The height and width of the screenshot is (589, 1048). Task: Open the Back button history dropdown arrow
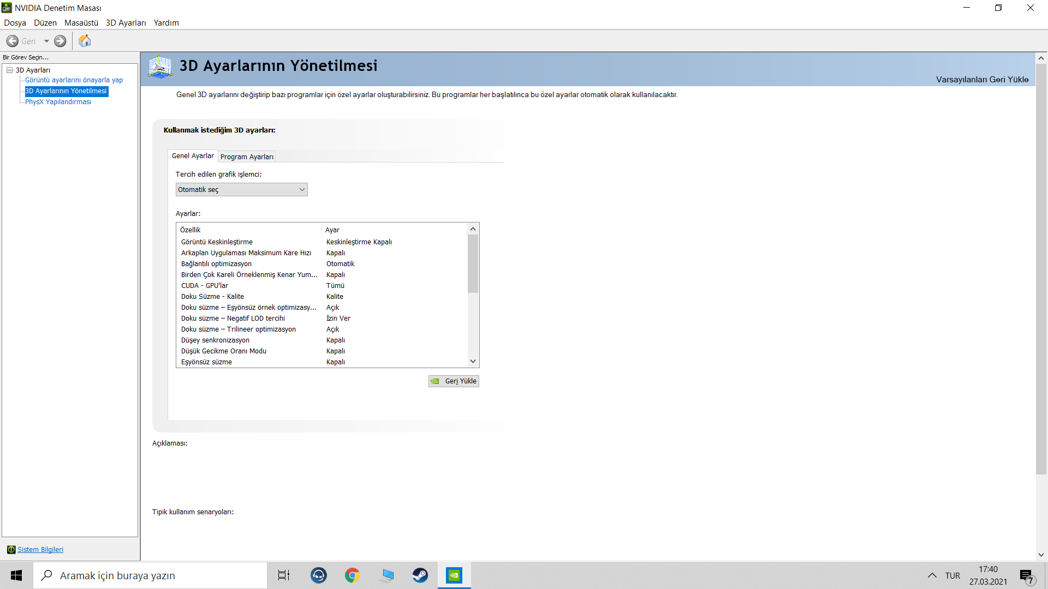point(46,41)
